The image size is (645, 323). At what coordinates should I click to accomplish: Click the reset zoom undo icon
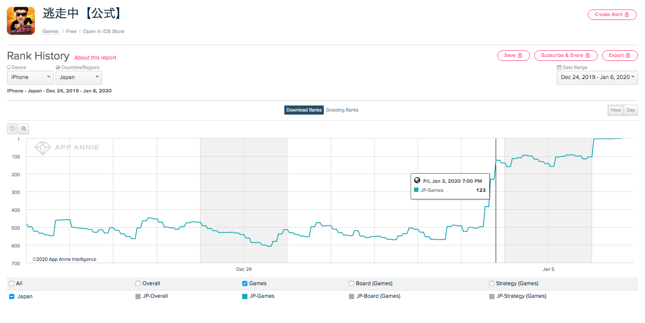click(x=12, y=129)
